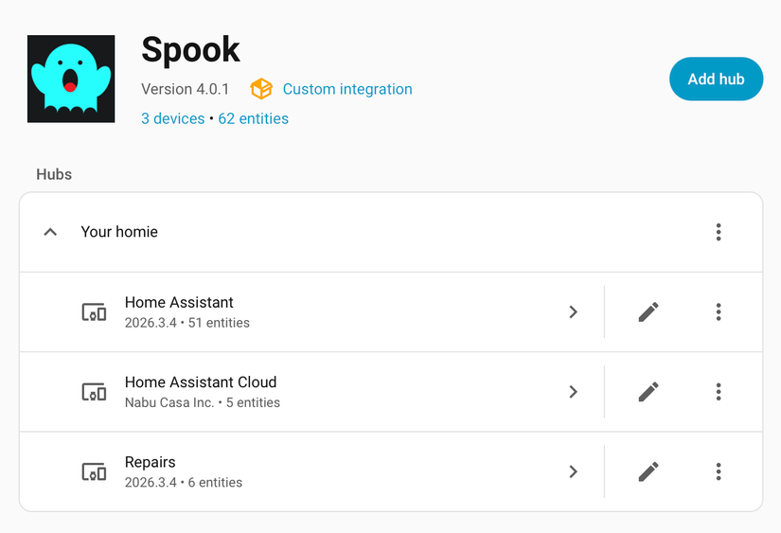Click the Home Assistant Cloud device icon

coord(94,392)
